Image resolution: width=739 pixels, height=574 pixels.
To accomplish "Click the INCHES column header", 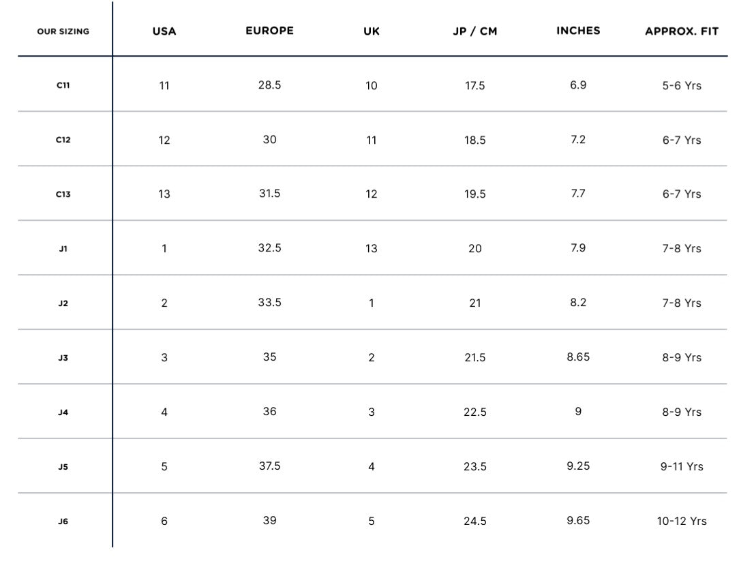I will tap(578, 31).
